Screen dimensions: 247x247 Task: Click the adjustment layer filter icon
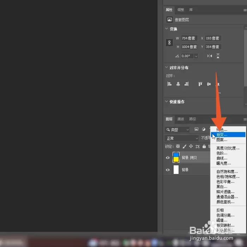(x=204, y=129)
